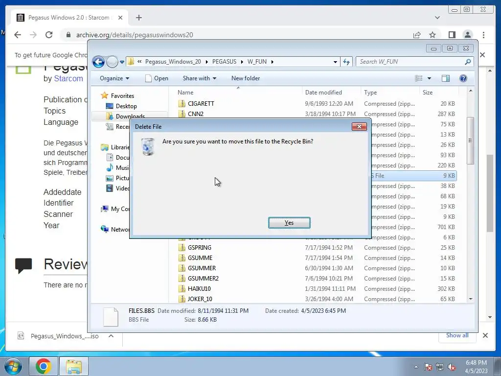Expand the Pegasus_Windows iso download options
The image size is (501, 376).
tap(111, 336)
